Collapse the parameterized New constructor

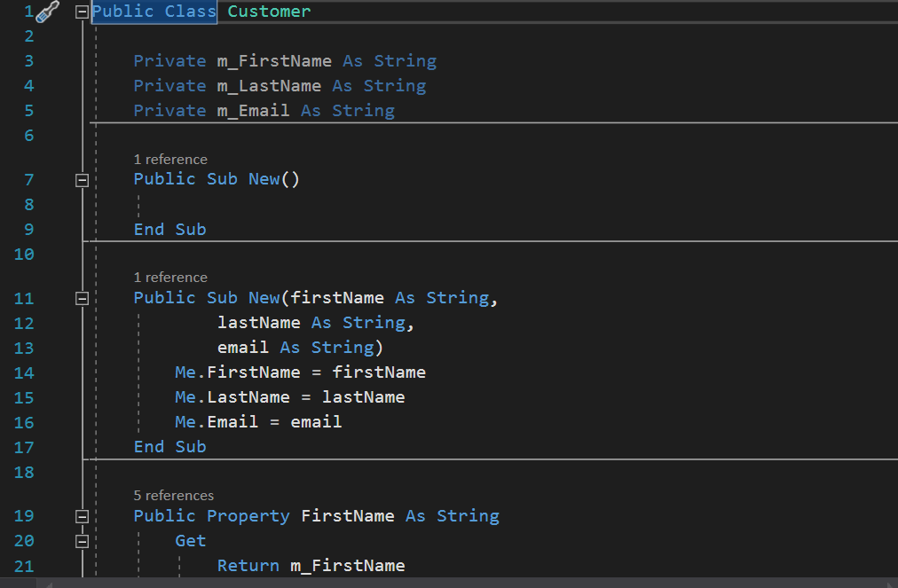[x=81, y=297]
